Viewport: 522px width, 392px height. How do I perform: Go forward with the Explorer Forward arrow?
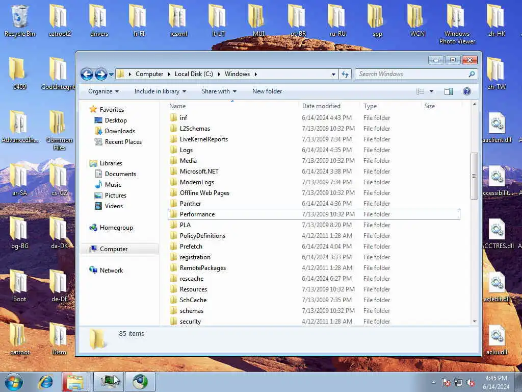[101, 74]
